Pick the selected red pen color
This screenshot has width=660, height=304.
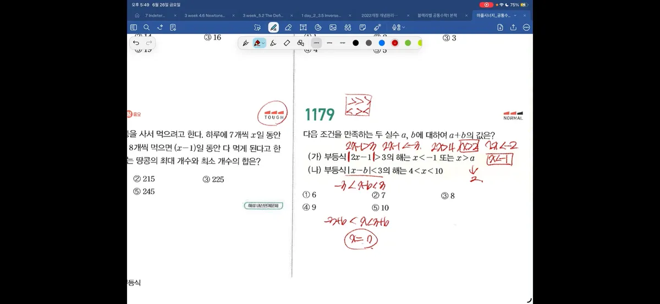pyautogui.click(x=395, y=43)
